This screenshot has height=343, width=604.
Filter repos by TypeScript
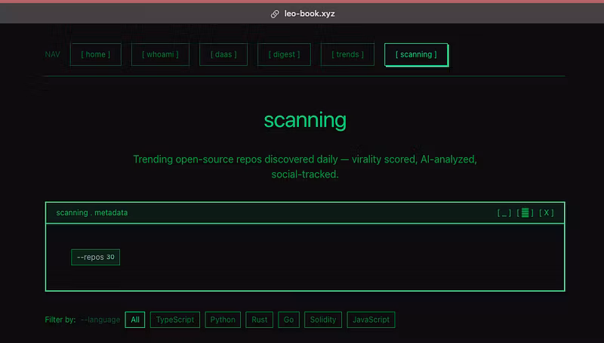[175, 320]
